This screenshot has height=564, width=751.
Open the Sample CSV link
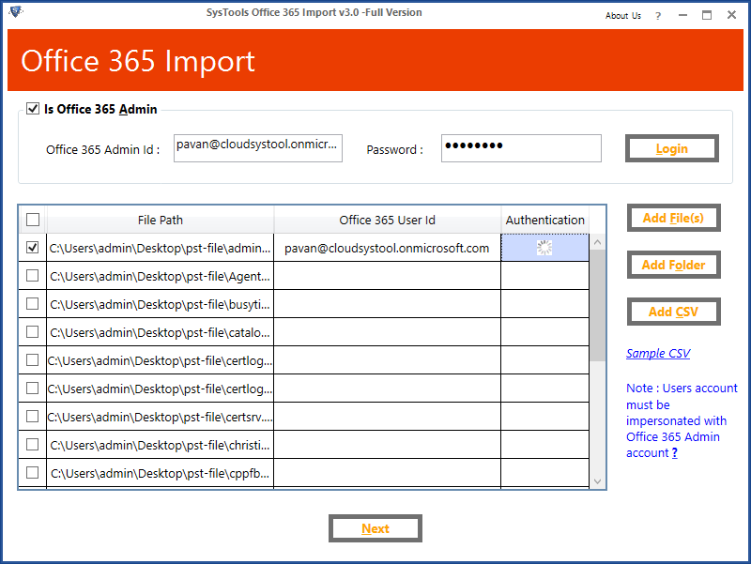tap(658, 353)
